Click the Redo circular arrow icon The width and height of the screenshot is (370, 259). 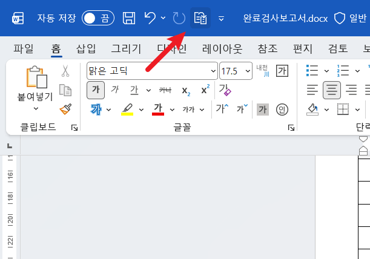click(x=179, y=18)
